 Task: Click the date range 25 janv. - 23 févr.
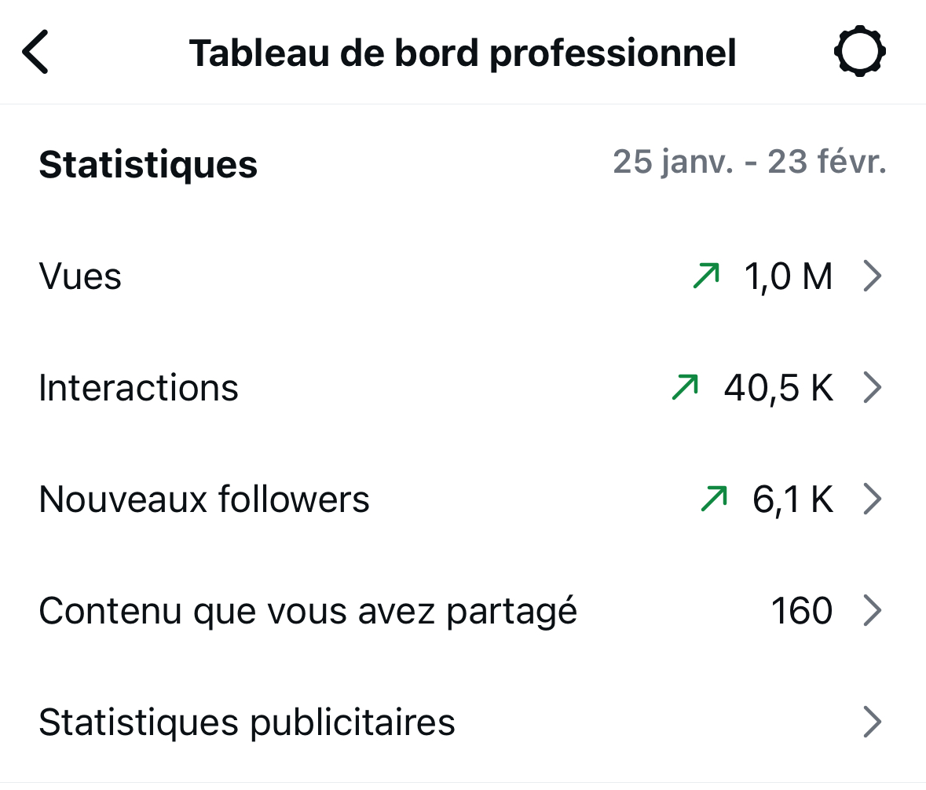[750, 161]
